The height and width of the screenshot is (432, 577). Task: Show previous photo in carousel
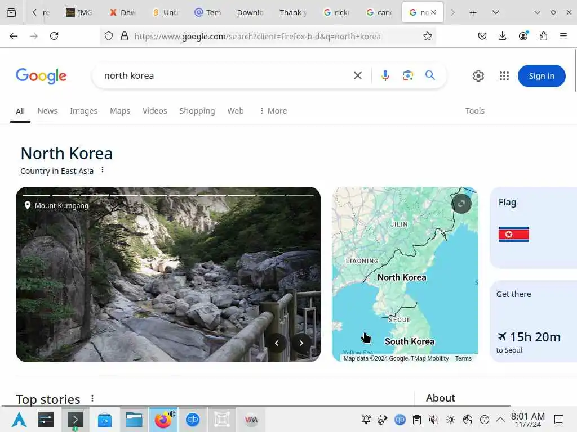(x=276, y=343)
